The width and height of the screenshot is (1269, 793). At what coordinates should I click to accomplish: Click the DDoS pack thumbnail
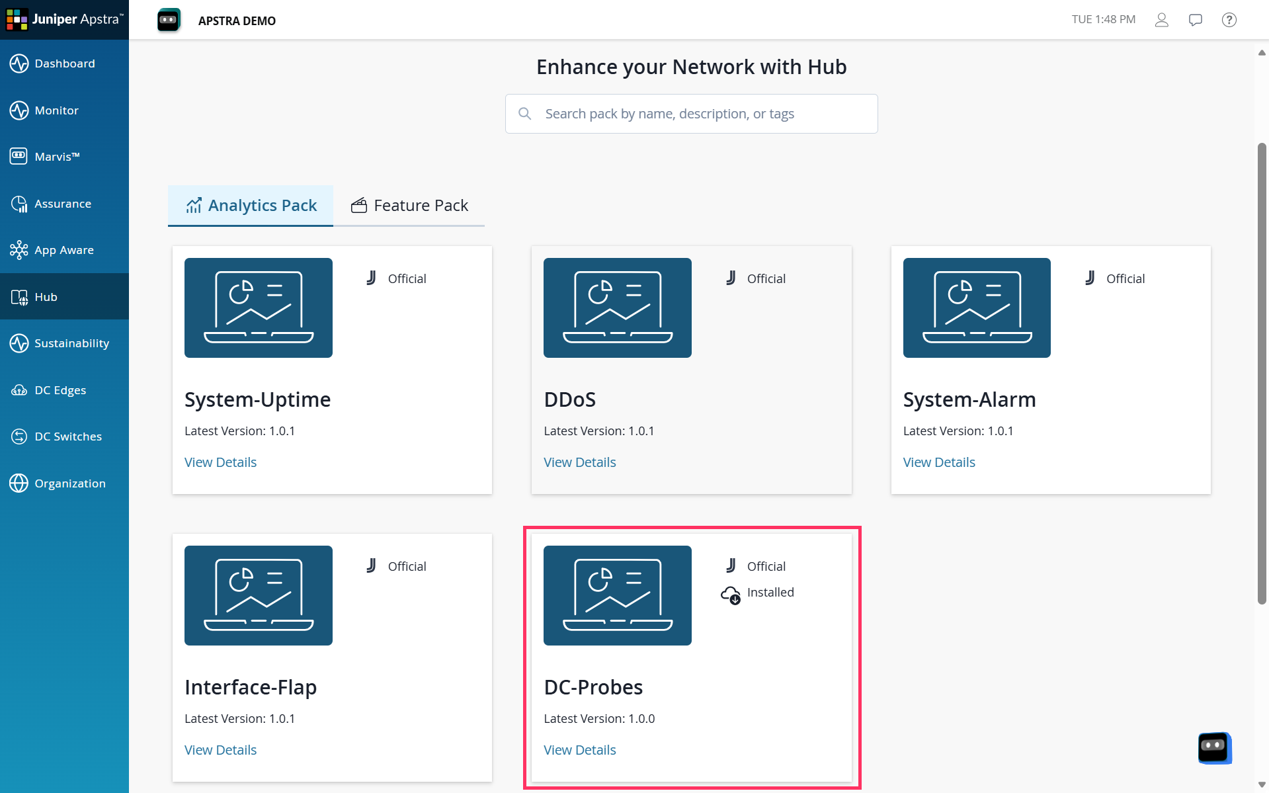coord(618,308)
